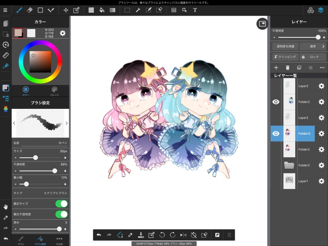Toggle 透明度を保護 protect alpha
Image resolution: width=328 pixels, height=246 pixels.
285,46
